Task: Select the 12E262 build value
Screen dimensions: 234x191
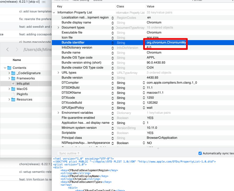Action: pos(152,103)
